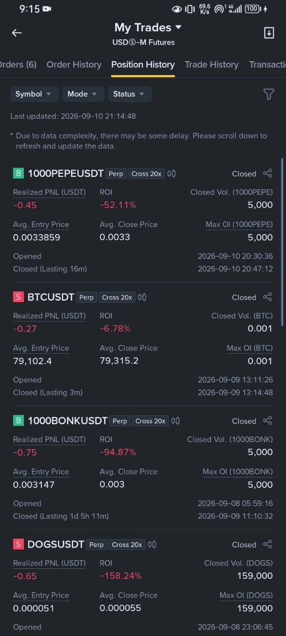Open chart icon beside 1000PEPEUSDT

pos(171,173)
